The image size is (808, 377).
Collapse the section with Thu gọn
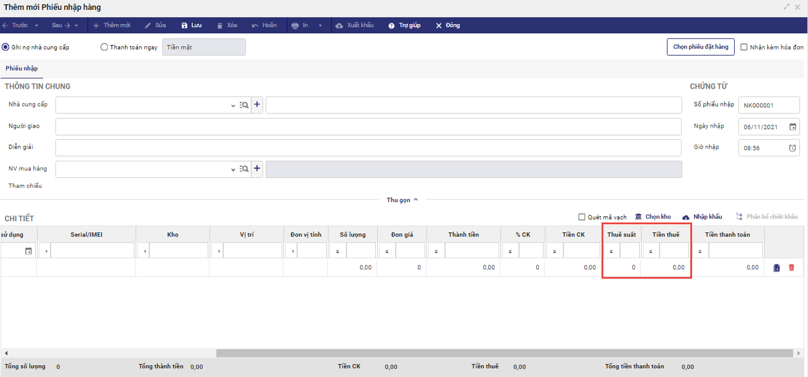(x=402, y=200)
